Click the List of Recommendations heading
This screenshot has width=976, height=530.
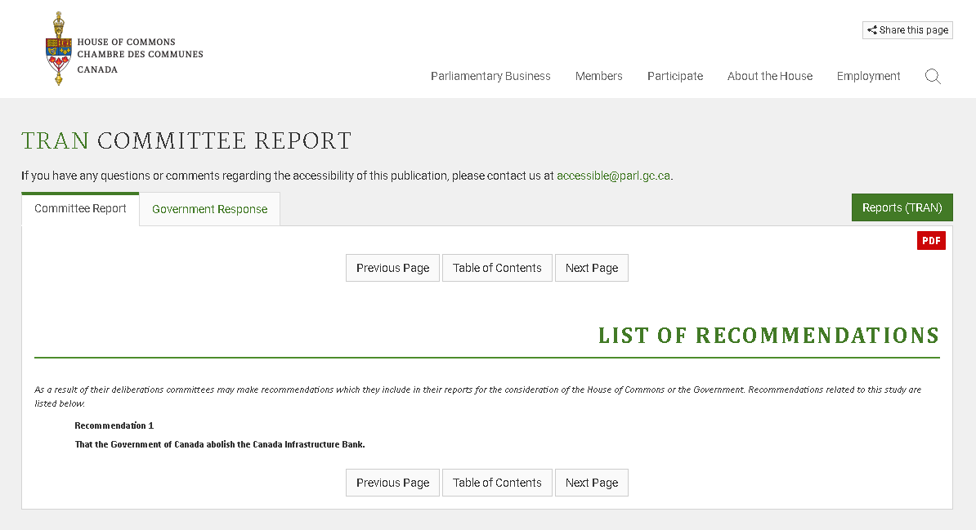click(768, 336)
